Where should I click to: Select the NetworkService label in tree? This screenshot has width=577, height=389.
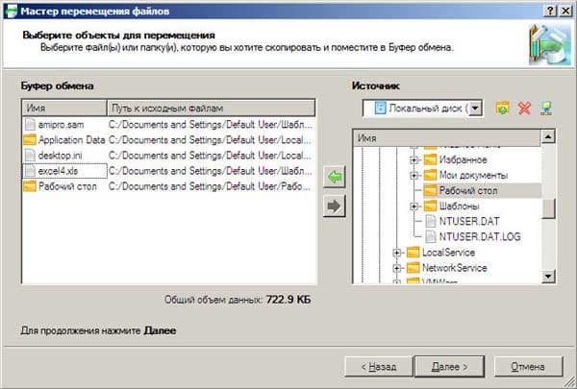point(455,268)
